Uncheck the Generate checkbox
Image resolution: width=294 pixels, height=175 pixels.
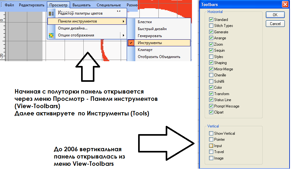pyautogui.click(x=211, y=32)
